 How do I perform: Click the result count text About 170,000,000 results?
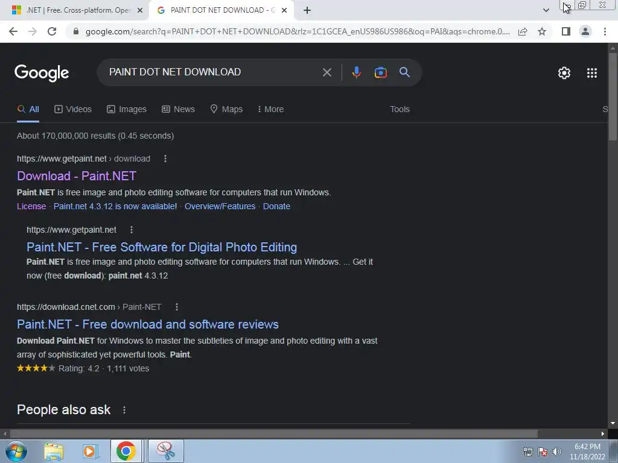click(95, 136)
